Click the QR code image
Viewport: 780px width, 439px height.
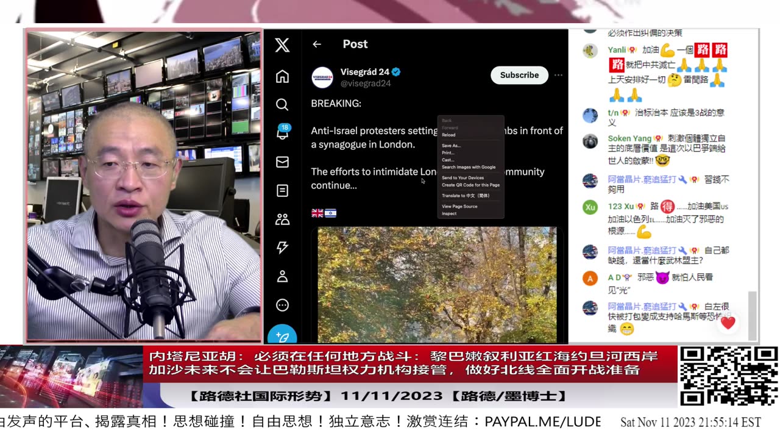point(728,376)
